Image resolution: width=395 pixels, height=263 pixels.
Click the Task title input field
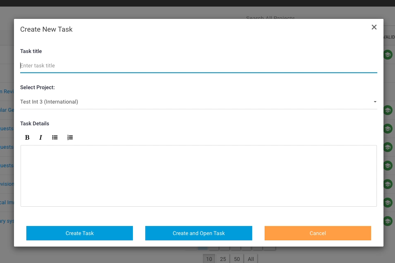198,66
